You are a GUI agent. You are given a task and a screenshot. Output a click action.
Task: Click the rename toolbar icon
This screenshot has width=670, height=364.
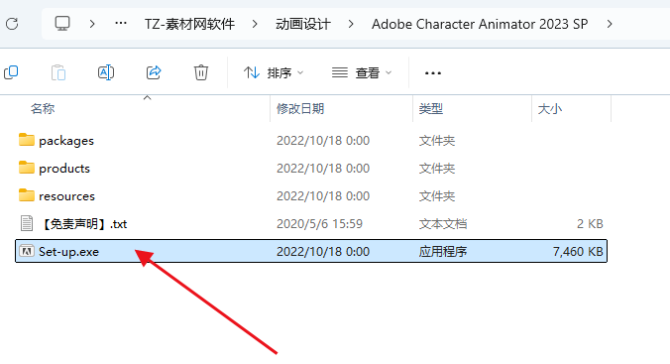[105, 72]
